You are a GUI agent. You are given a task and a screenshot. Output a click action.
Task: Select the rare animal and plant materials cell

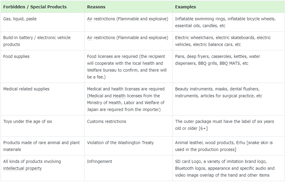point(41,146)
